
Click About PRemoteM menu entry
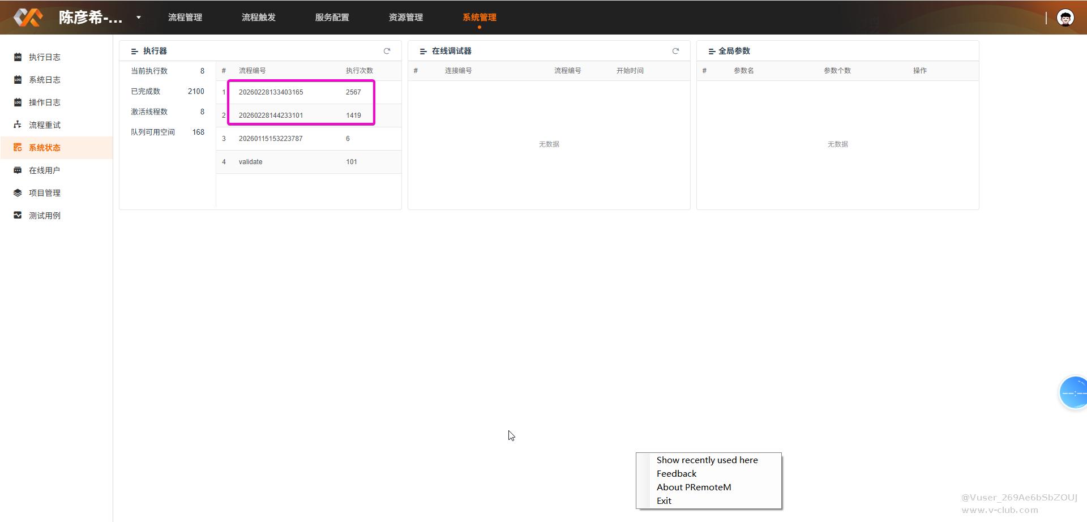click(x=694, y=487)
